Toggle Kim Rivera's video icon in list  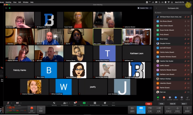(188, 21)
